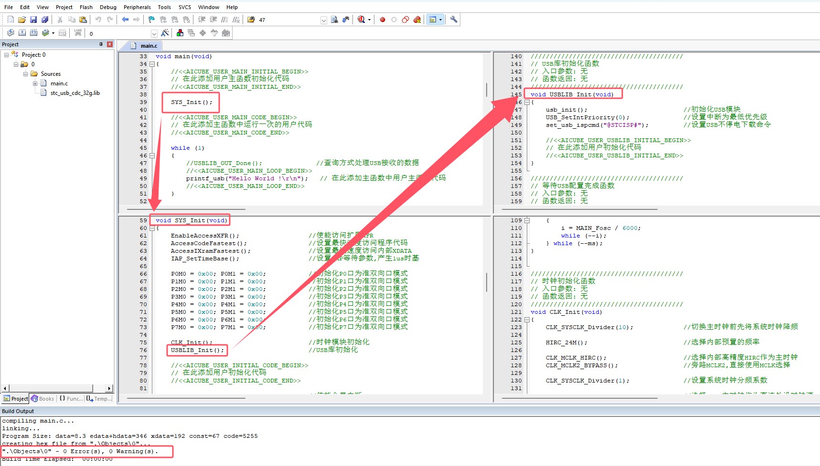Click the bottom-left editor vertical scrollbar thumb
This screenshot has width=820, height=466.
pyautogui.click(x=487, y=282)
